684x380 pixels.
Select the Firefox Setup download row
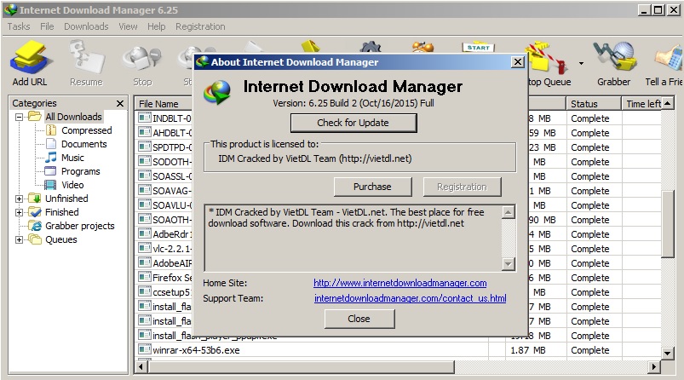click(164, 278)
